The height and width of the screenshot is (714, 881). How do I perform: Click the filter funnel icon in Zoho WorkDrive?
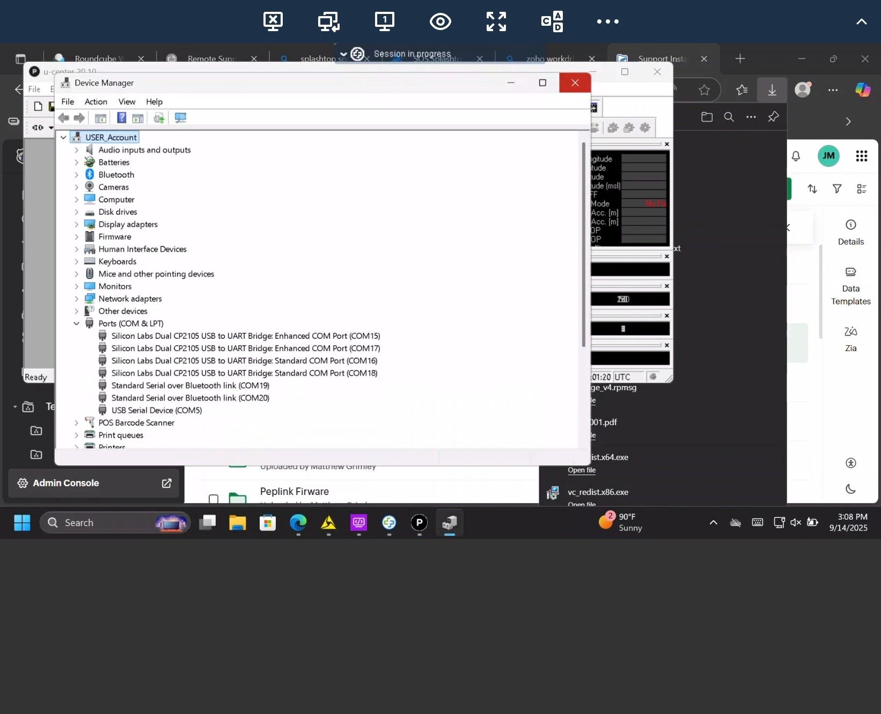pyautogui.click(x=837, y=188)
